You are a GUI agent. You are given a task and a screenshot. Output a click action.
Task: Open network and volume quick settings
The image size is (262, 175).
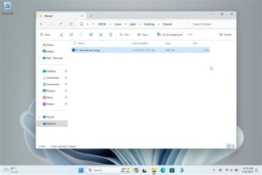click(x=231, y=170)
